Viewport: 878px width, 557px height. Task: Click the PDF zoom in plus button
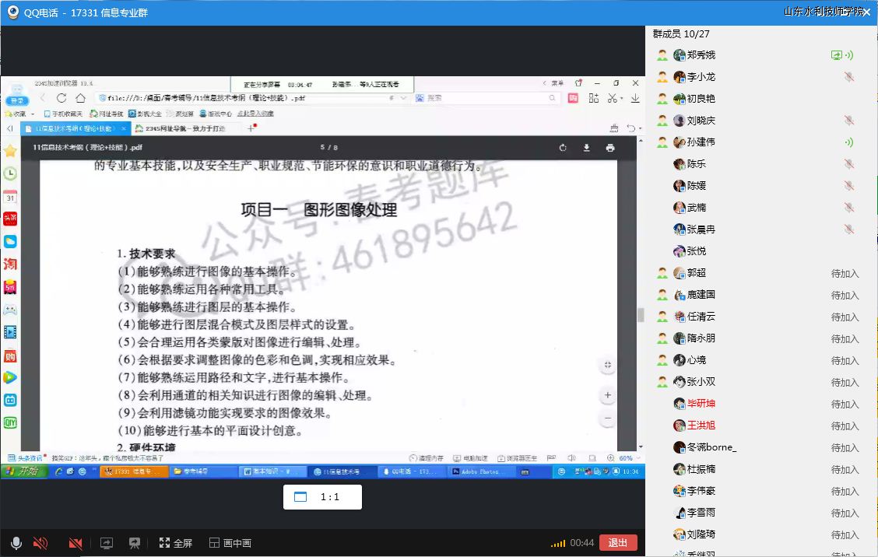(x=608, y=395)
